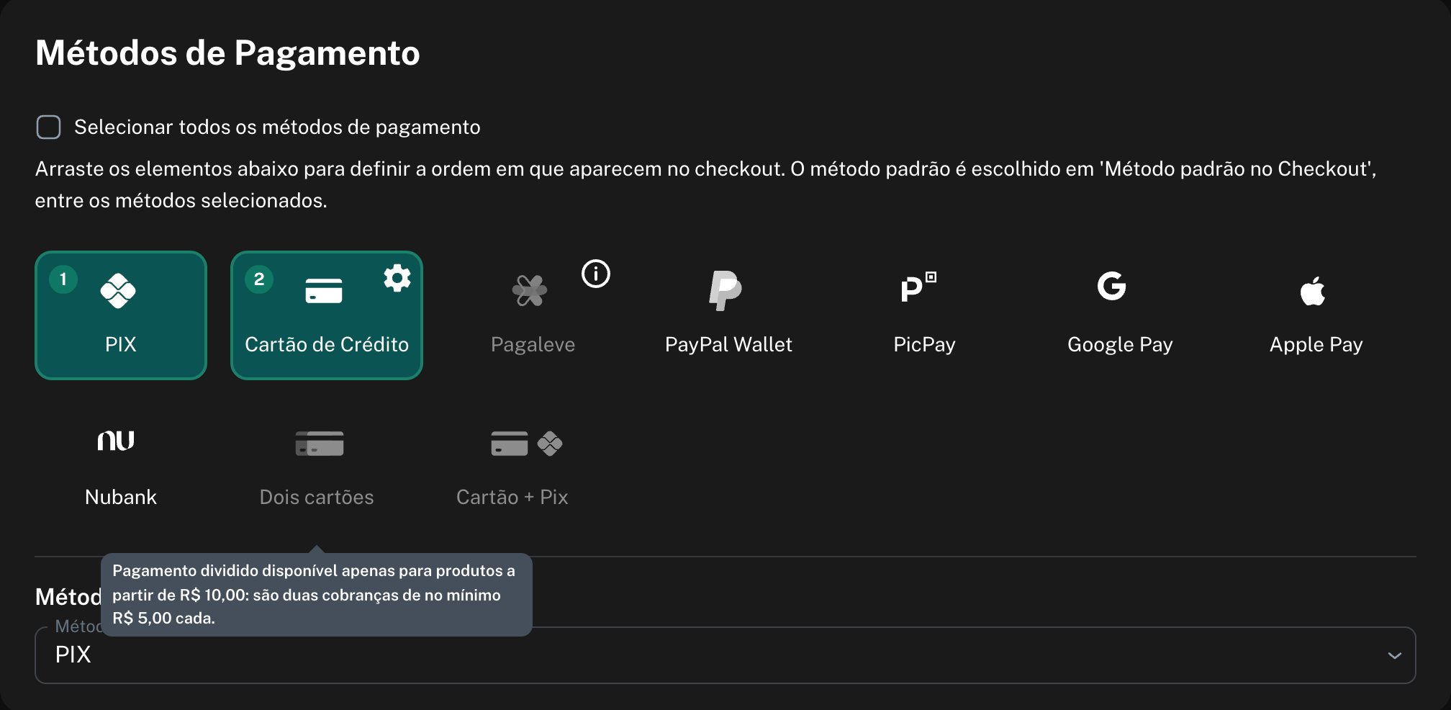
Task: Click the 'PayPal Wallet' label
Action: (728, 345)
